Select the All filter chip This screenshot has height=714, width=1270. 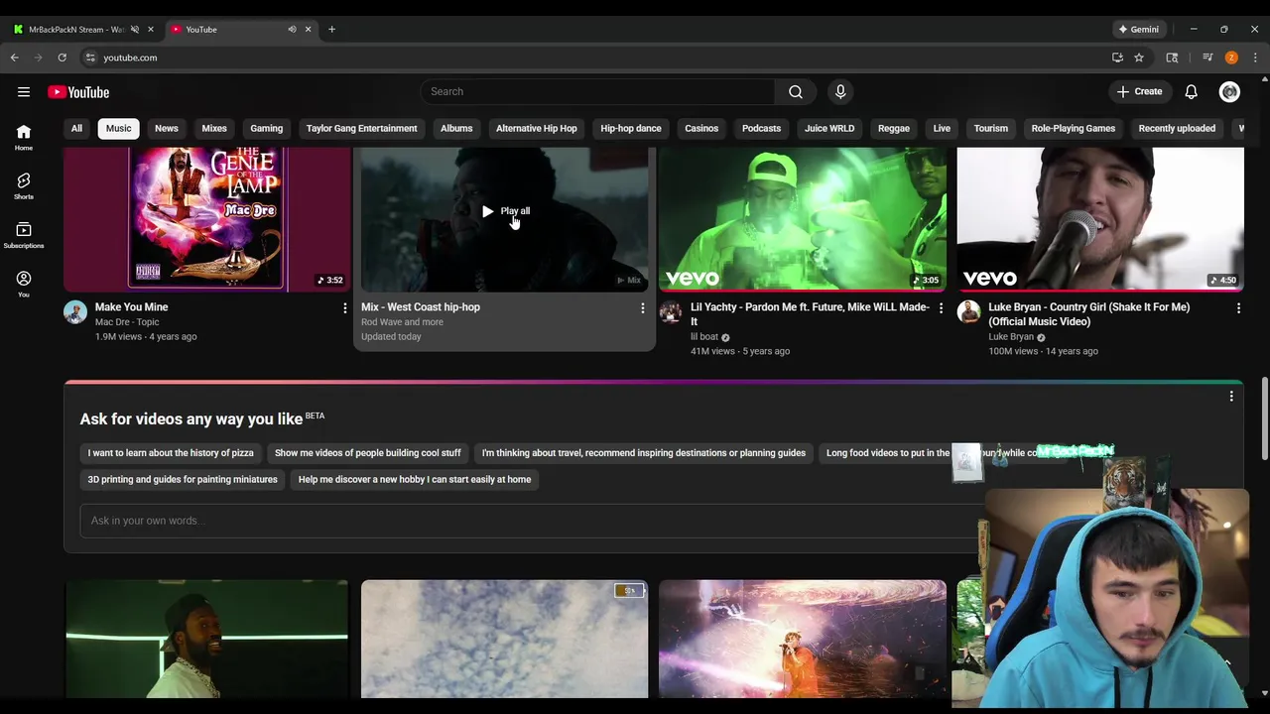(x=76, y=128)
